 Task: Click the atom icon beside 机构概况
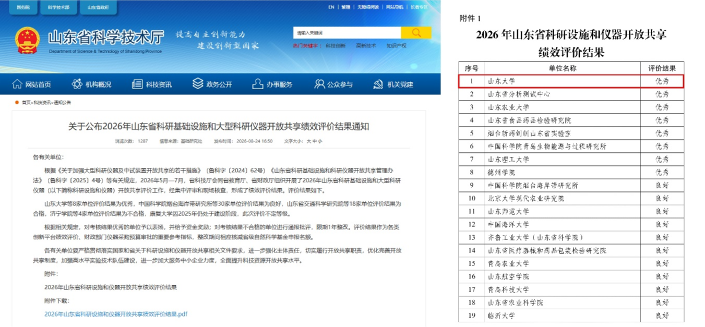tap(77, 84)
